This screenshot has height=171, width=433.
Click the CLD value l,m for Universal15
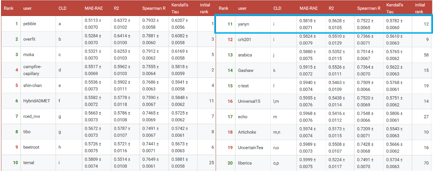pos(276,101)
